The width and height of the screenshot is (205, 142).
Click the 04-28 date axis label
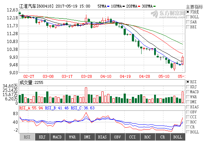(144, 76)
